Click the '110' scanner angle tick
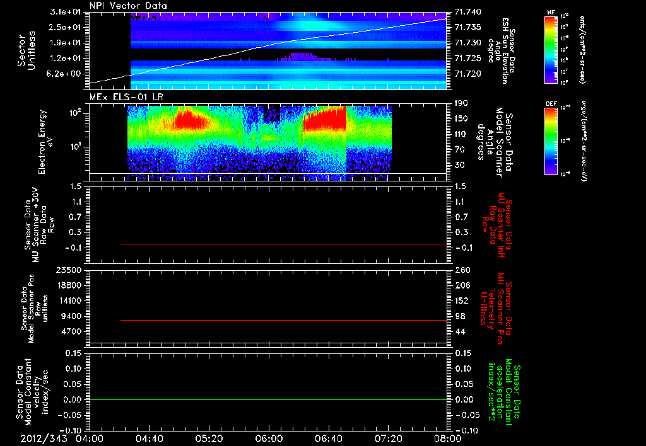Image resolution: width=646 pixels, height=446 pixels. tap(461, 134)
